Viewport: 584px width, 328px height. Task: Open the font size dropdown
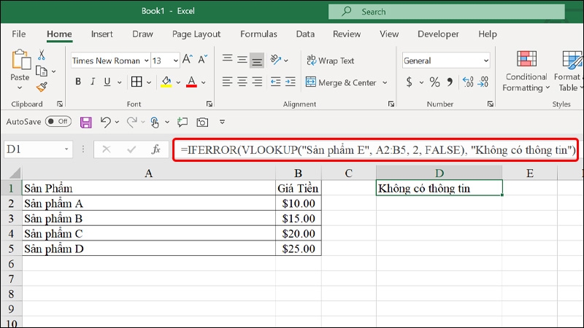click(x=175, y=60)
